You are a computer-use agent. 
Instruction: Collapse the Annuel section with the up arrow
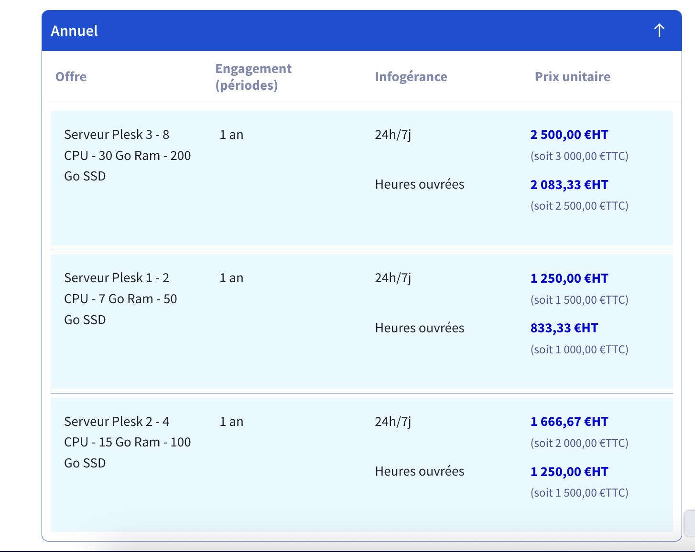tap(659, 31)
